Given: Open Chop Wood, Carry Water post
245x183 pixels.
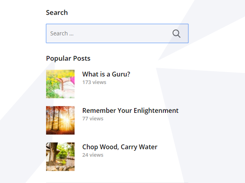Looking at the screenshot, I should click(x=120, y=147).
